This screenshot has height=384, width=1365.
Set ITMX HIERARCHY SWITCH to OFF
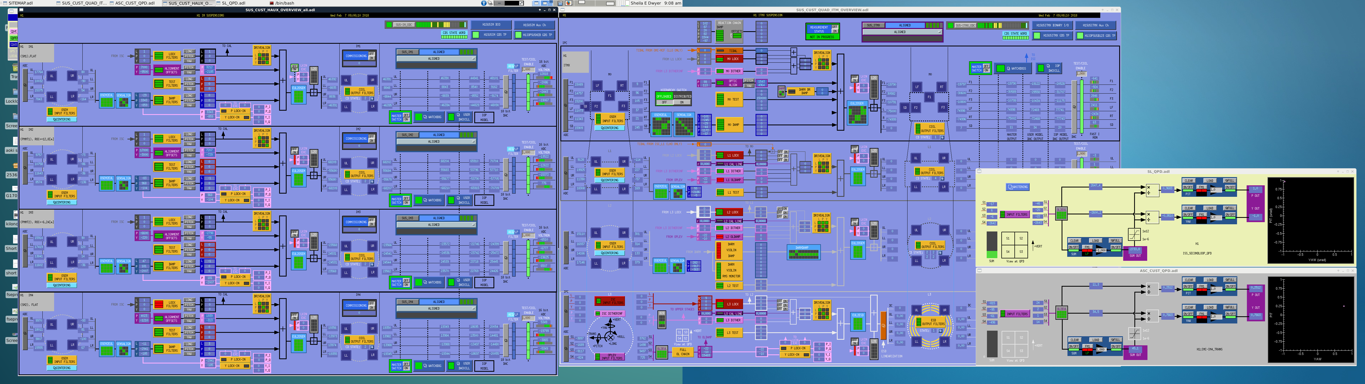click(664, 102)
